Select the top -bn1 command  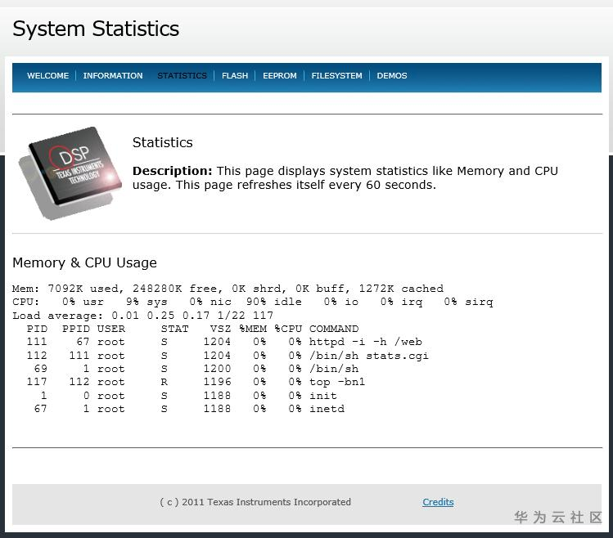(337, 382)
